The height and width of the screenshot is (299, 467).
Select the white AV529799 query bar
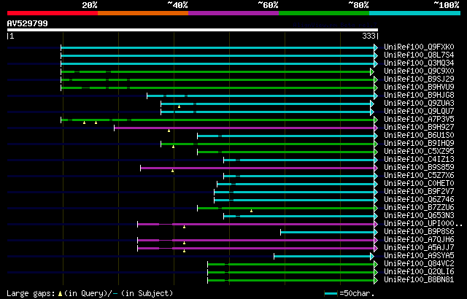(x=193, y=30)
